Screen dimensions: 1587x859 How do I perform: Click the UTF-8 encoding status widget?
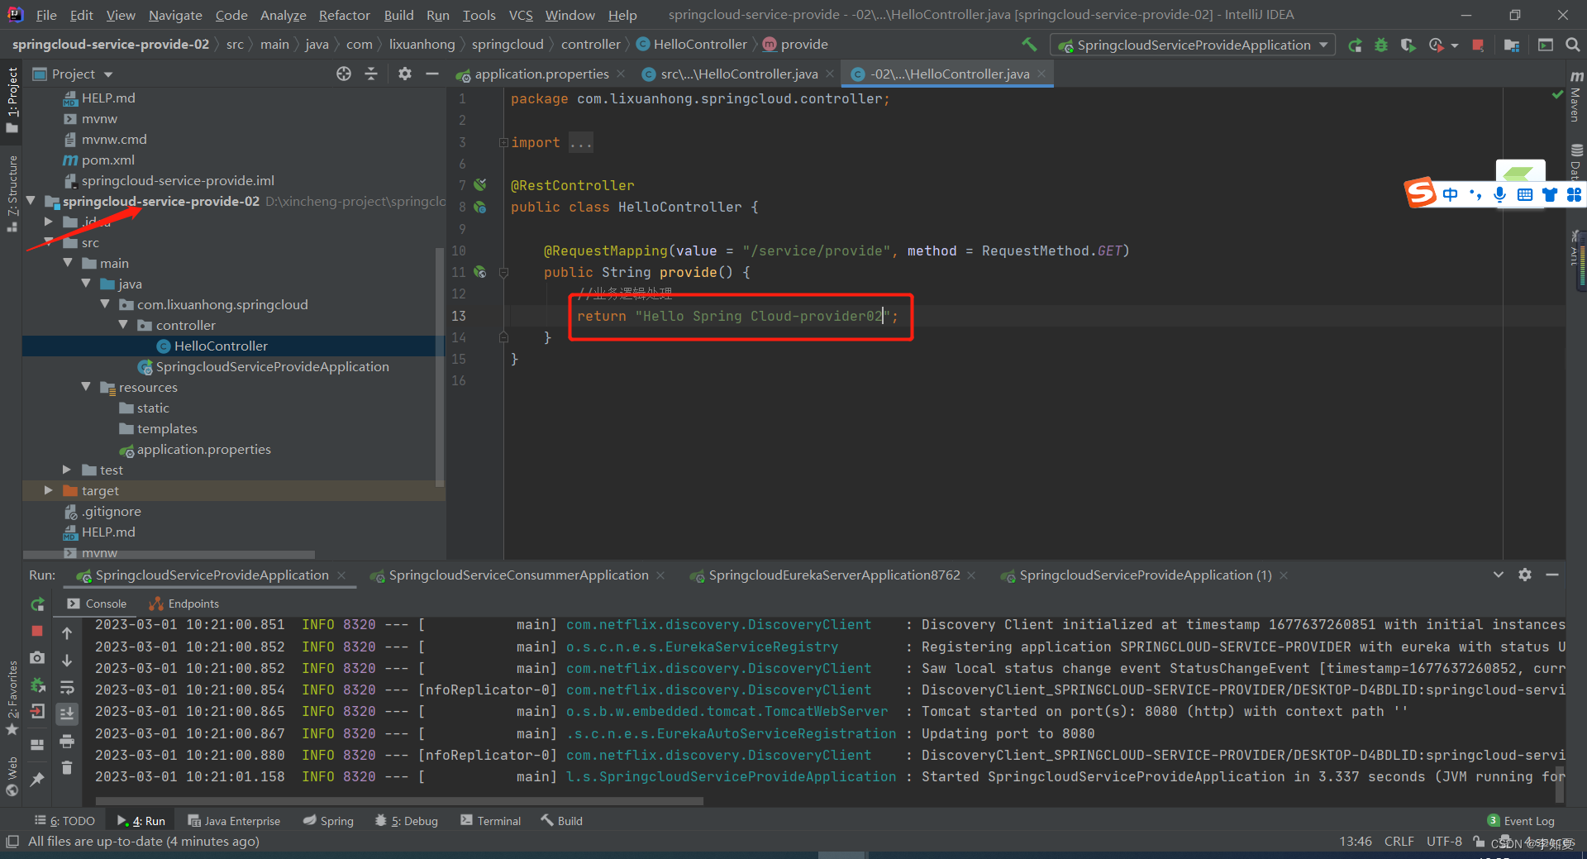point(1444,841)
